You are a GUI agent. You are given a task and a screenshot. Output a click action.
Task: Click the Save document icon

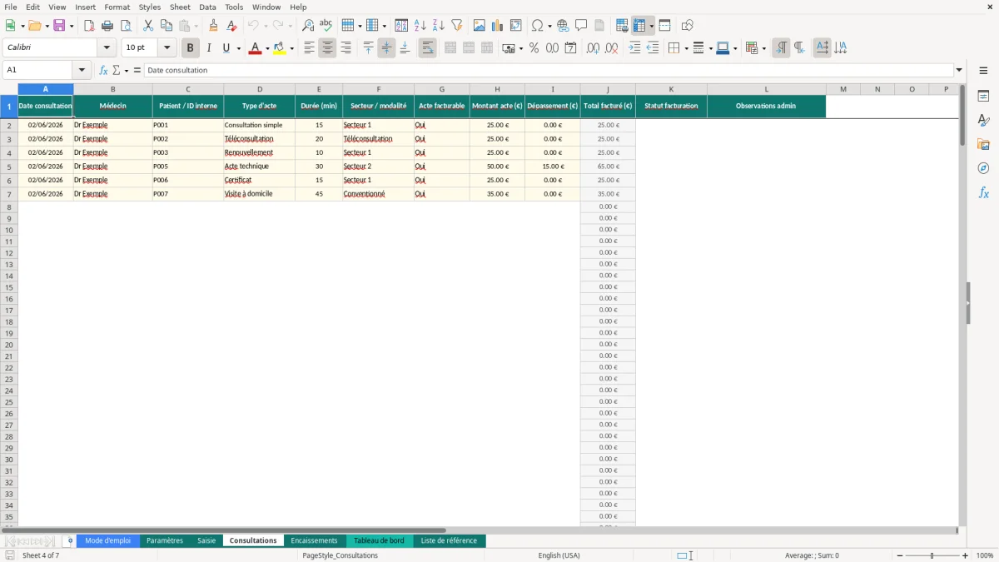tap(59, 26)
